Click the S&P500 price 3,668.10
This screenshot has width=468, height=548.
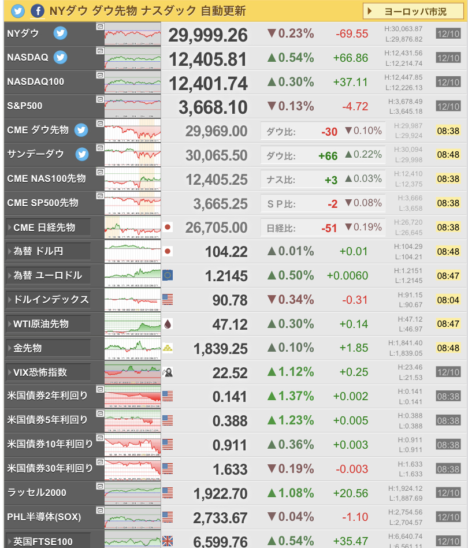click(x=213, y=107)
